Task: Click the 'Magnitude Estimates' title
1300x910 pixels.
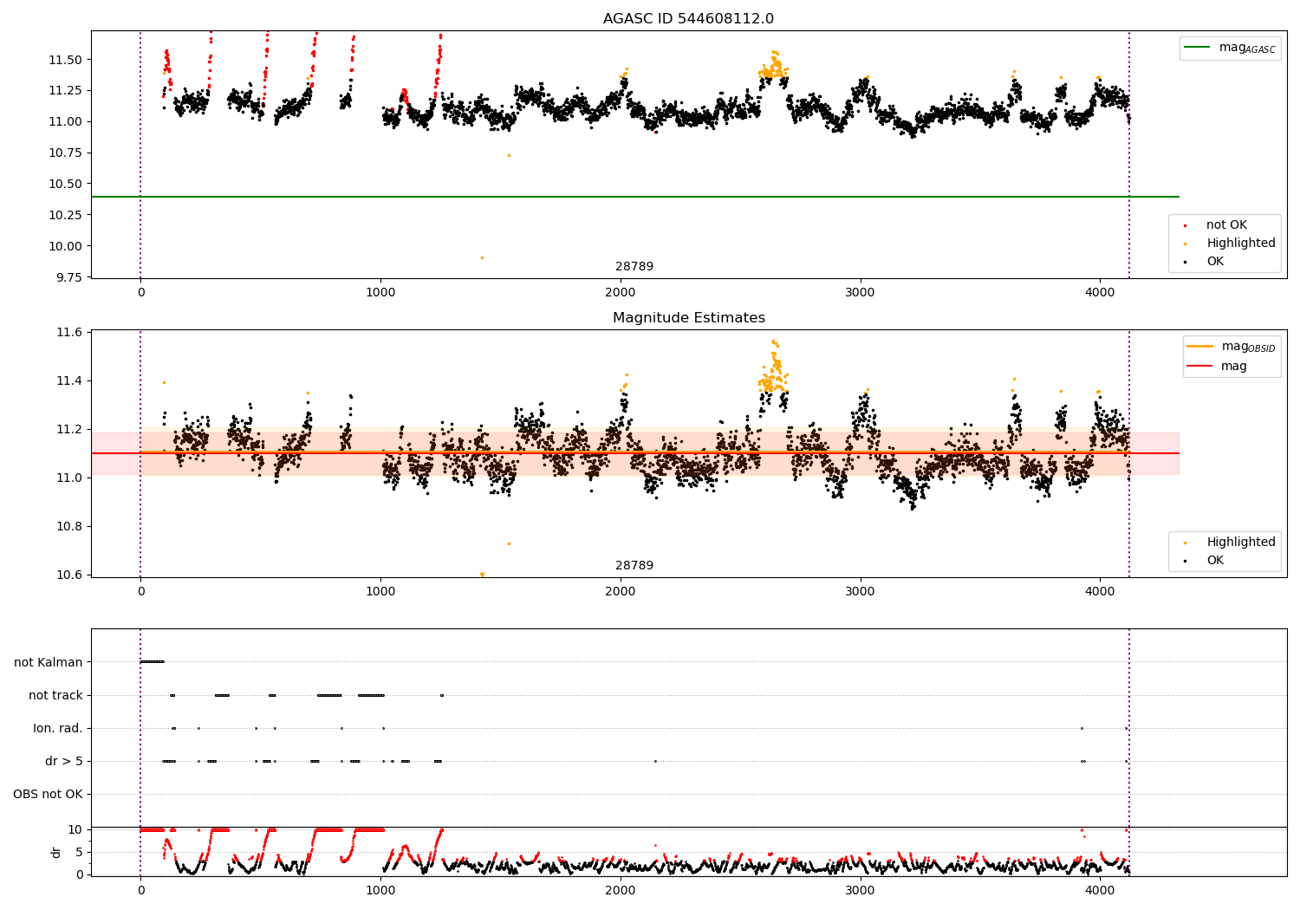Action: tap(688, 318)
